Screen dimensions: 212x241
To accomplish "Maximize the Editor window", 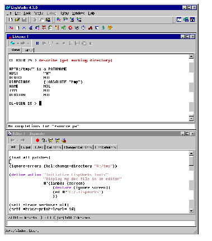I will click(x=187, y=133).
